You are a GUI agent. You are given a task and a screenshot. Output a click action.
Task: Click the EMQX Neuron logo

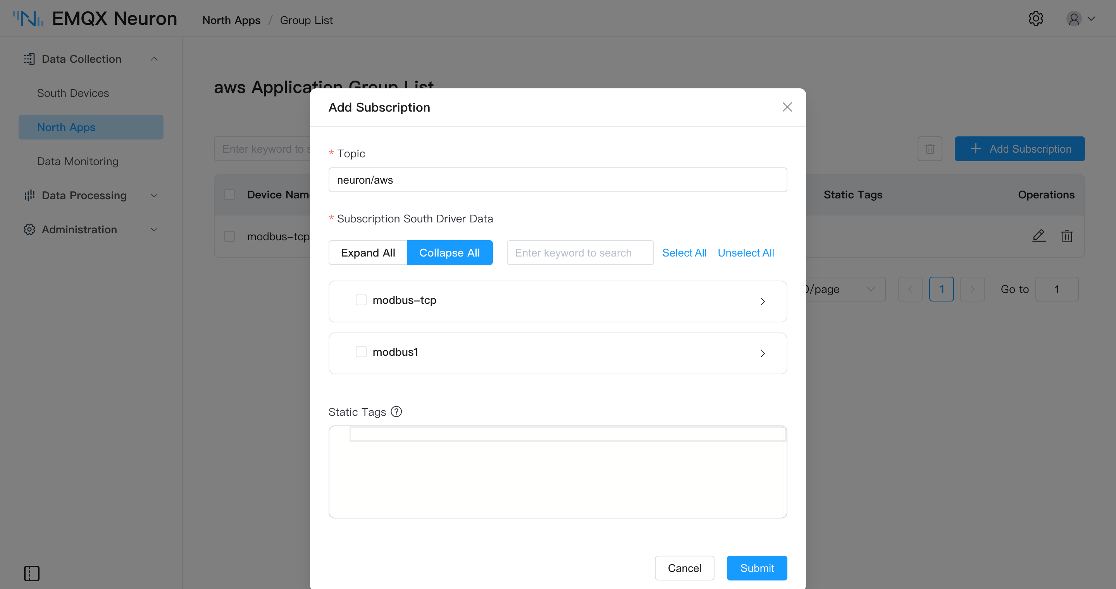click(x=95, y=19)
